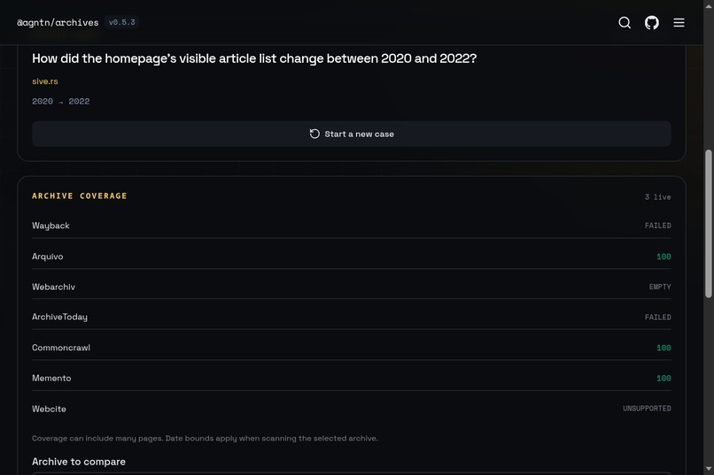714x475 pixels.
Task: Click the @agntn/archives logo
Action: tap(58, 22)
